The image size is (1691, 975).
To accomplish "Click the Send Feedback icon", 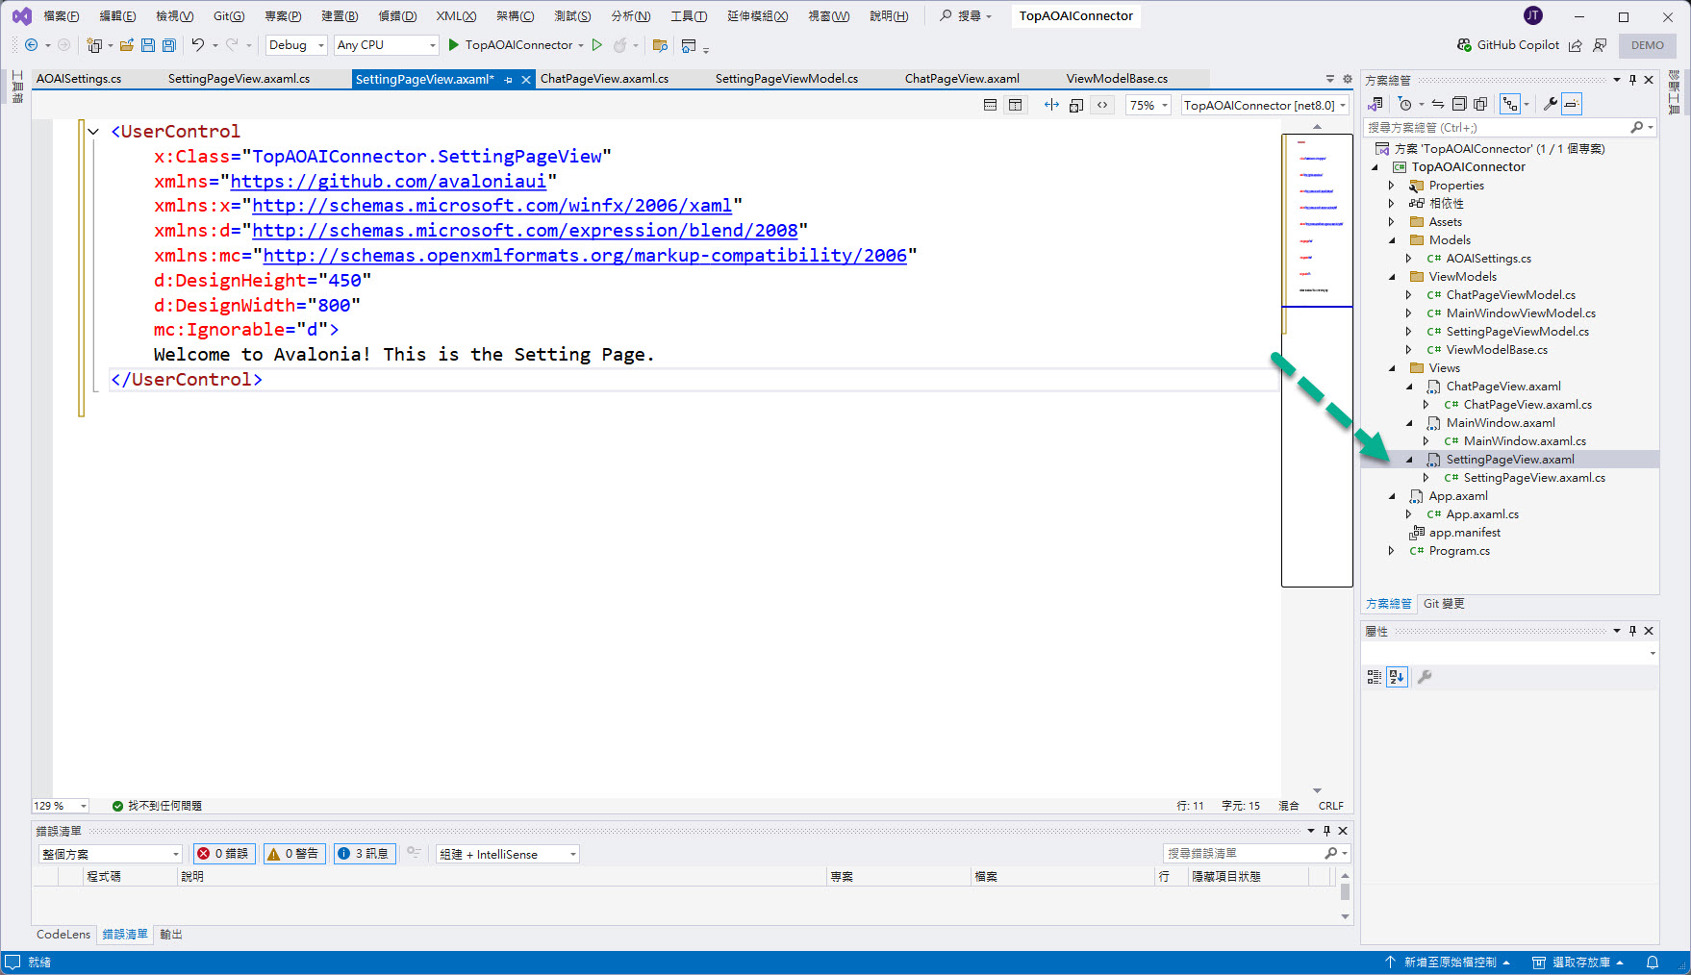I will click(1601, 45).
